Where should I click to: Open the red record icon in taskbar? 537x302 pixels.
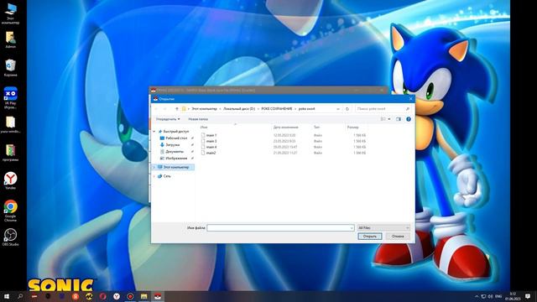(130, 296)
